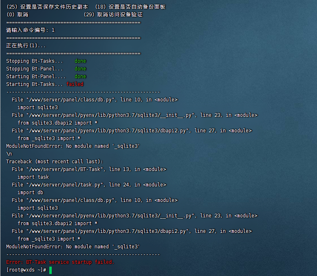Click red failed after Starting Bt-Tasks
This screenshot has width=317, height=276.
click(75, 84)
